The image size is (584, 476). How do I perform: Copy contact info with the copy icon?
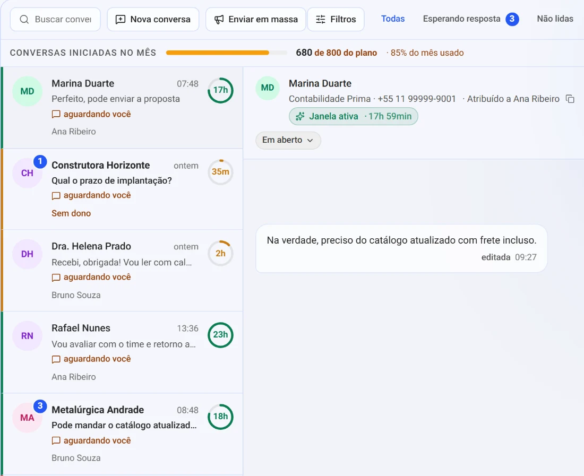coord(570,99)
